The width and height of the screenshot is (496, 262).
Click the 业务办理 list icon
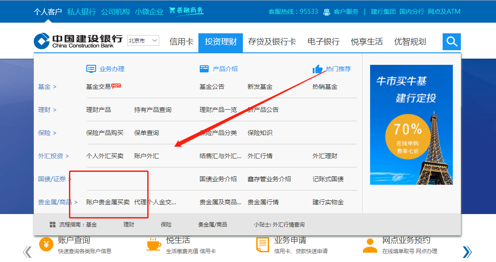pyautogui.click(x=91, y=69)
